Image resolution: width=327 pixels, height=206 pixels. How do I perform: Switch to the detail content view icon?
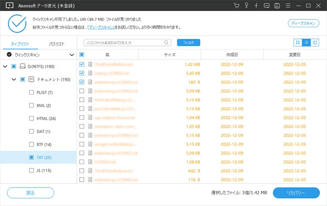(314, 43)
